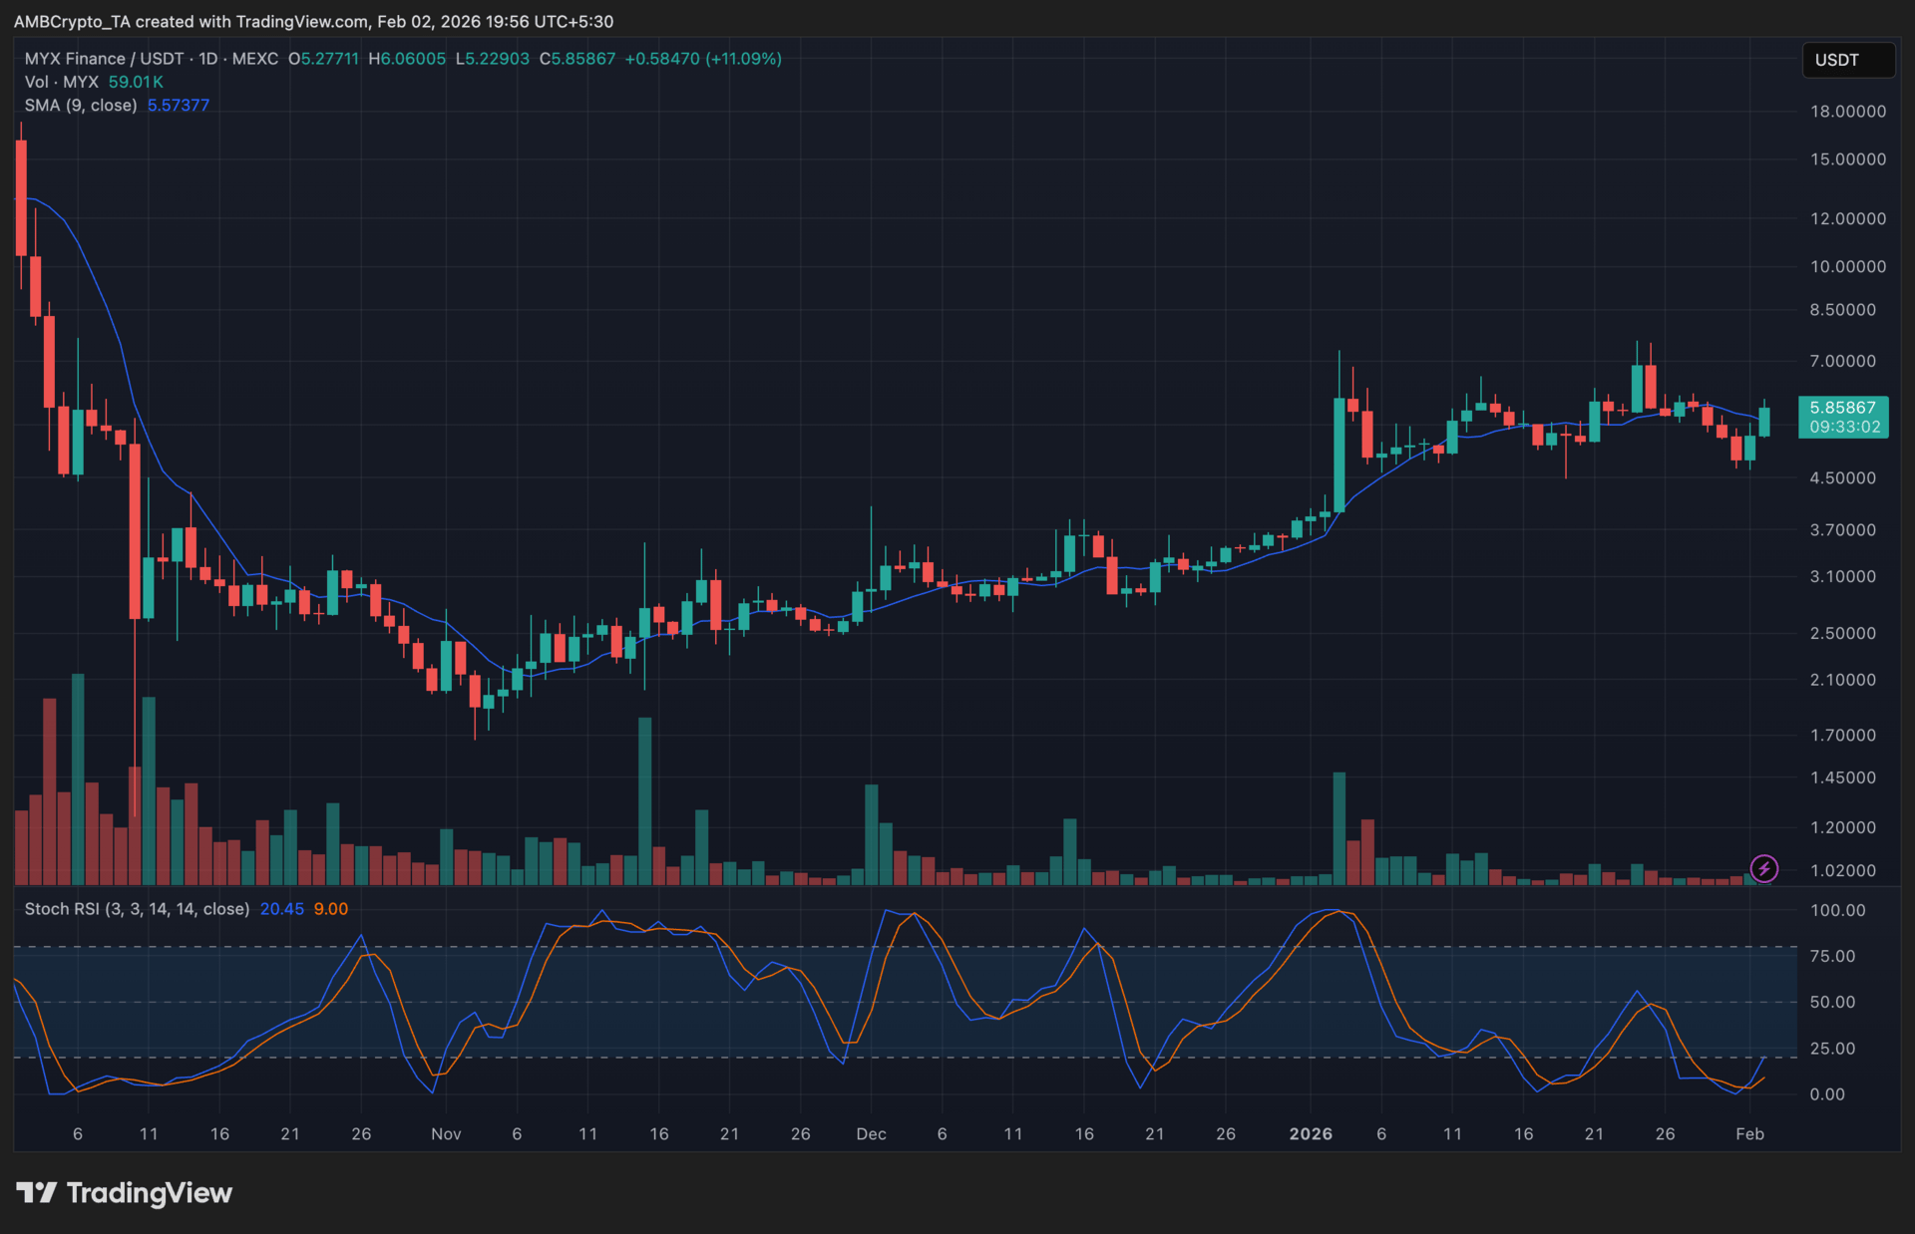Click the +0.58470 (+11.09%) change value

pos(703,59)
